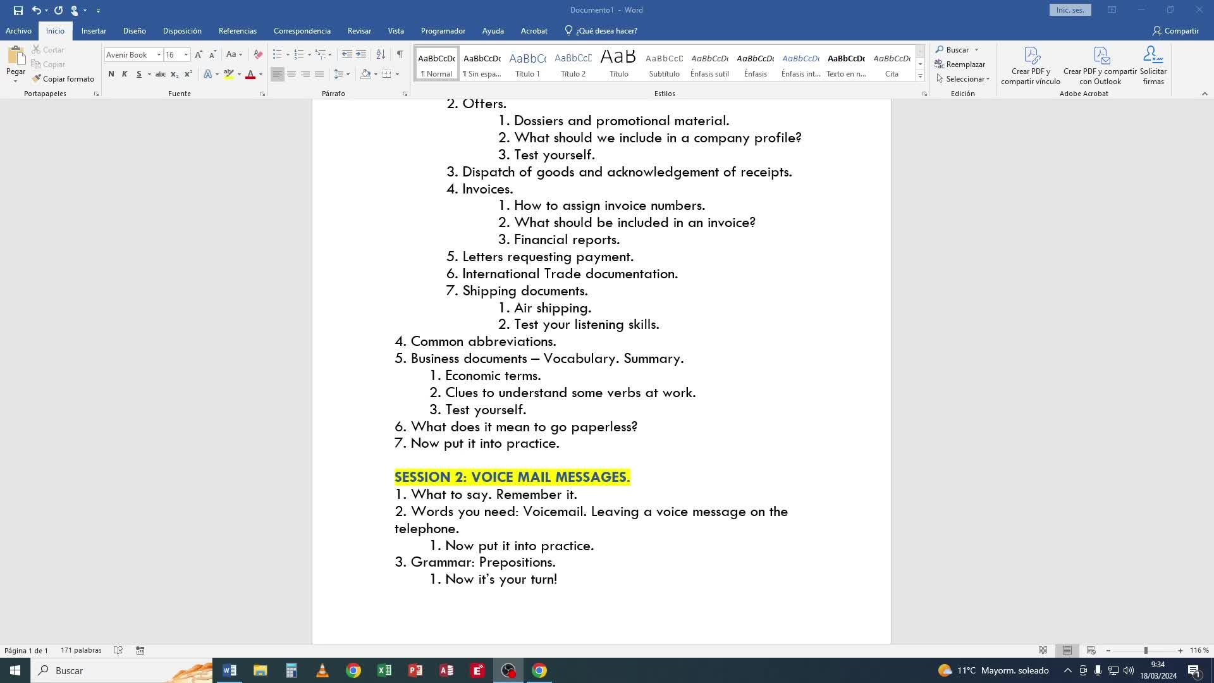The image size is (1214, 683).
Task: Open the font name Avenir Book dropdown
Action: pyautogui.click(x=159, y=55)
